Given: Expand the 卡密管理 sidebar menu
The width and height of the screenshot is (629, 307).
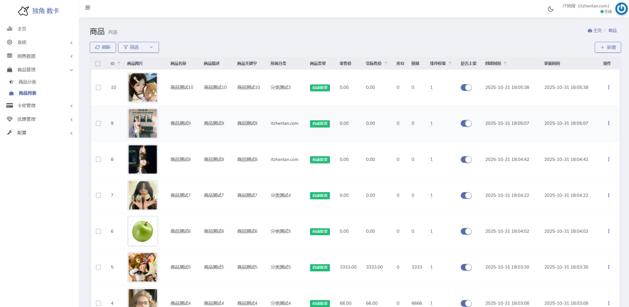Looking at the screenshot, I should point(39,106).
